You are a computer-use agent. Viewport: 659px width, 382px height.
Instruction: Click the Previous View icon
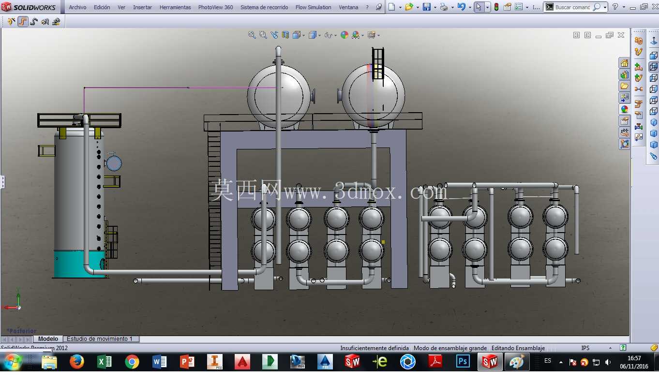pyautogui.click(x=274, y=35)
